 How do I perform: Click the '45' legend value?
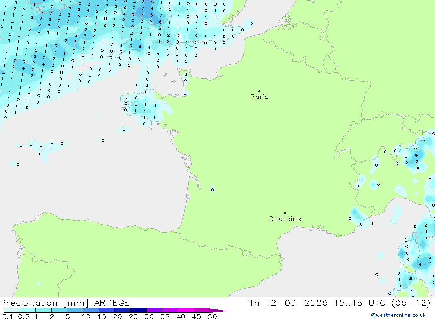coord(197,316)
